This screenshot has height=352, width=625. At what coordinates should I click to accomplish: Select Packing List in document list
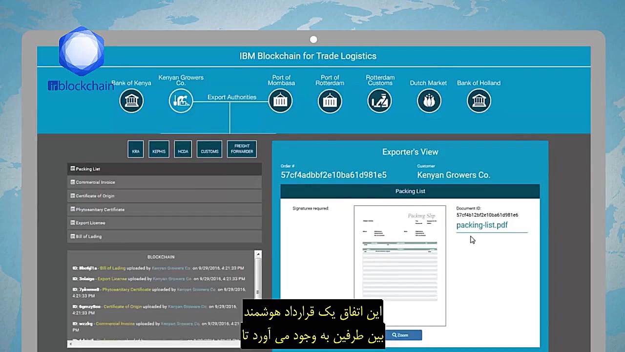[165, 169]
